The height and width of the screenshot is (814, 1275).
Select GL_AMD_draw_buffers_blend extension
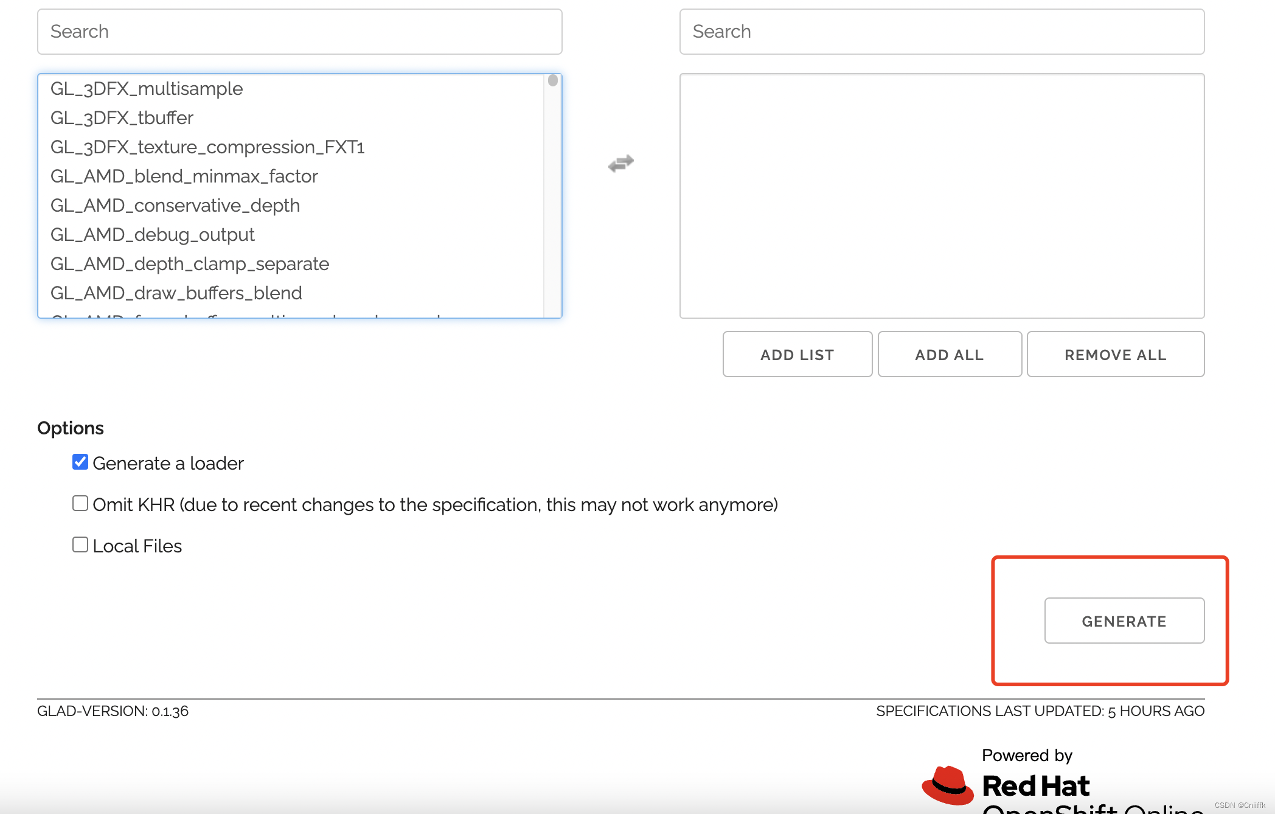(x=176, y=293)
